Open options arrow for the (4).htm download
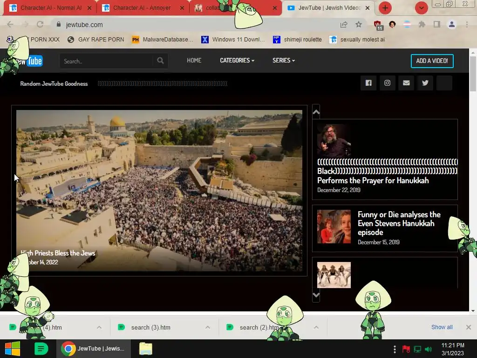 tap(99, 327)
